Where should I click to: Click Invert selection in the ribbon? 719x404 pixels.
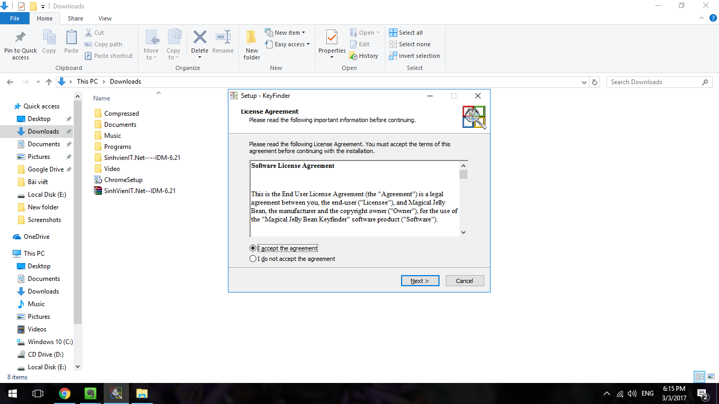(414, 56)
